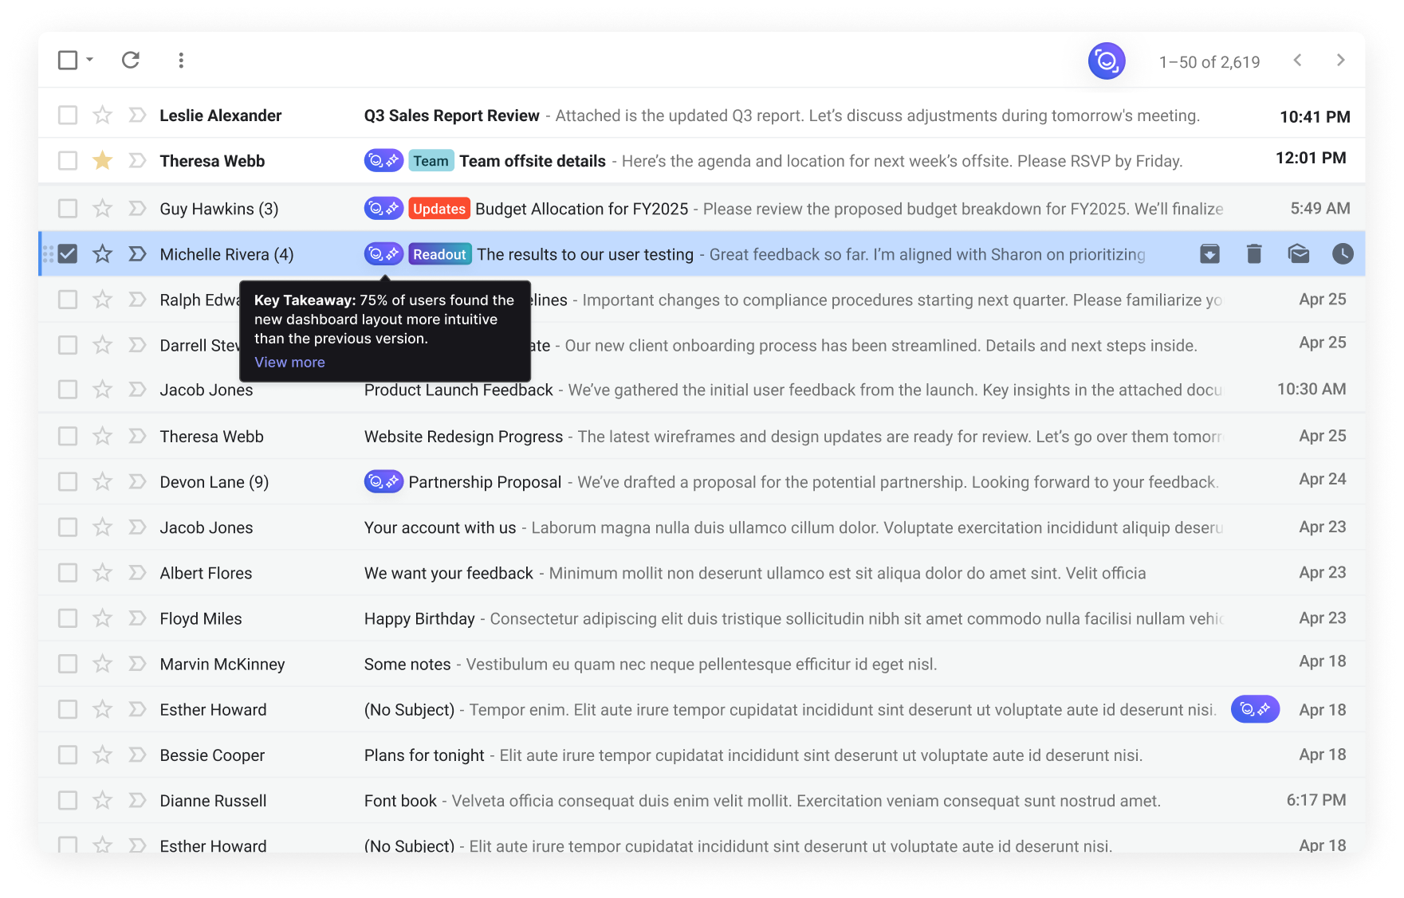1404x898 pixels.
Task: Mark Dianne Russell email as important
Action: pyautogui.click(x=137, y=800)
